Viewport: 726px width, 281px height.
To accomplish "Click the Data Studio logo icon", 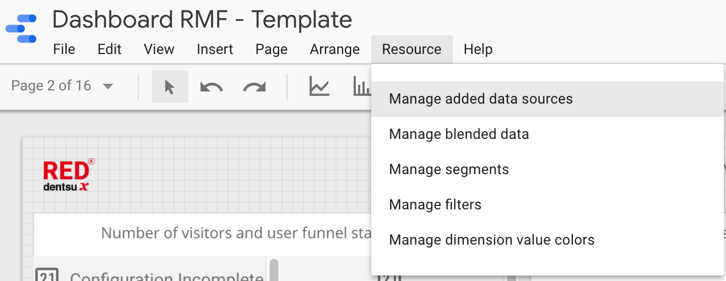I will tap(21, 29).
